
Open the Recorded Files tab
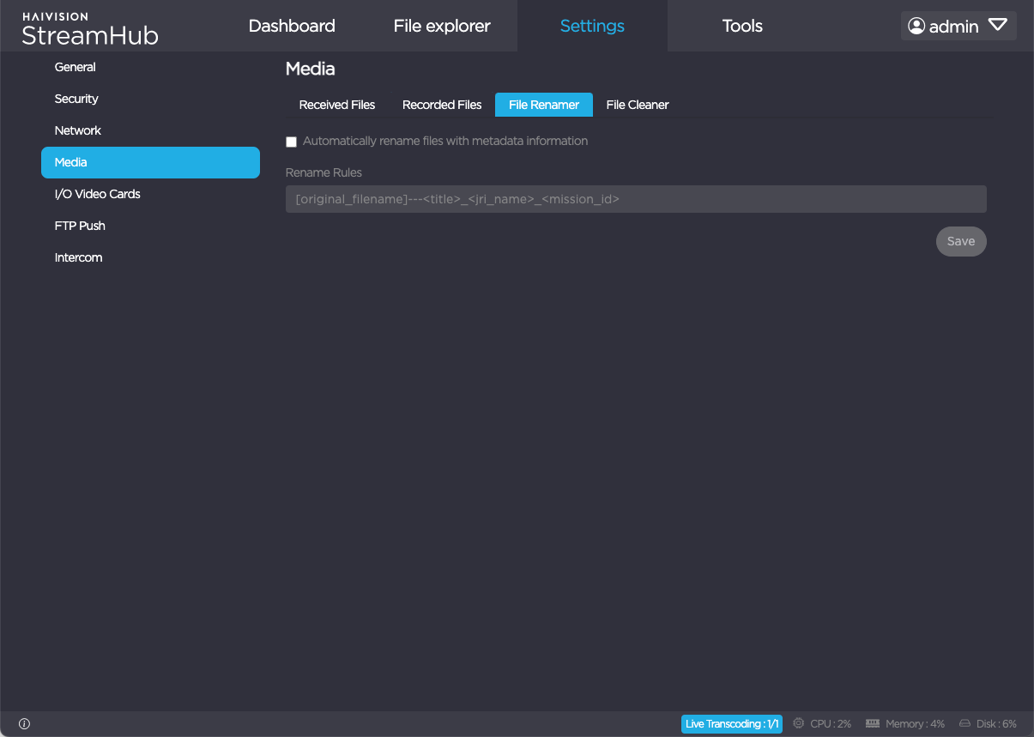442,105
